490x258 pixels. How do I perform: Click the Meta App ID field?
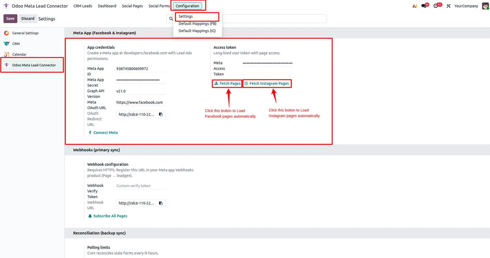[x=141, y=69]
